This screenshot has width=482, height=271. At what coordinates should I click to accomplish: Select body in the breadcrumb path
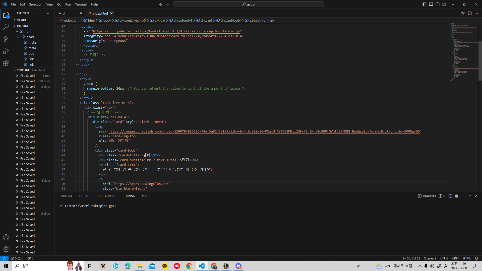tap(105, 20)
